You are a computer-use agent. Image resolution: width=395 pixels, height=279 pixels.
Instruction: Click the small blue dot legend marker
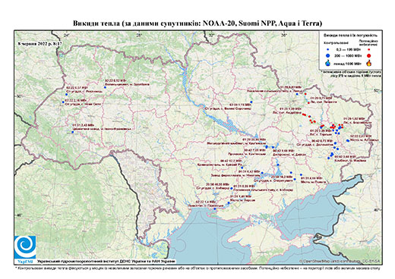pos(328,49)
